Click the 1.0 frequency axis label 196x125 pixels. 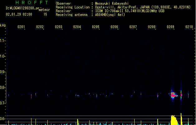coord(2,56)
